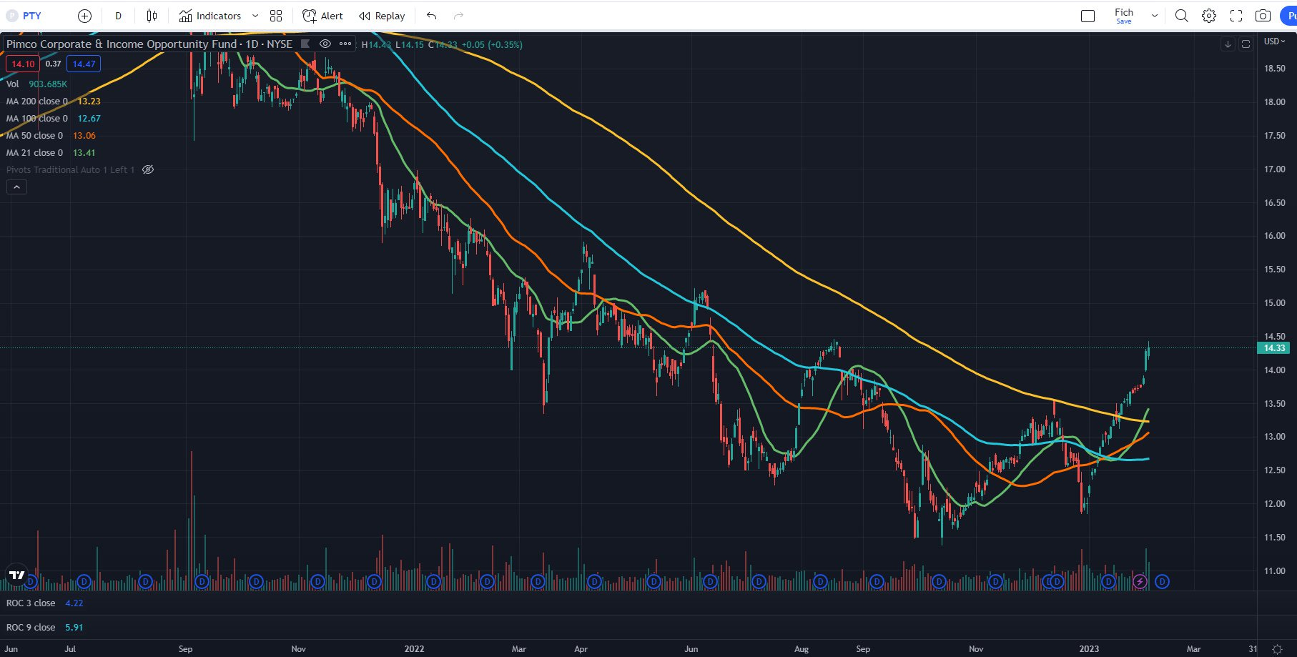
Task: Select the ROC 9 close indicator legend
Action: click(44, 627)
